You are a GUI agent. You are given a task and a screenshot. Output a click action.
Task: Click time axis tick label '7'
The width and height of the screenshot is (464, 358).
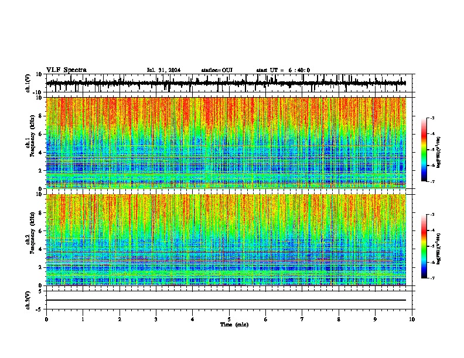[x=302, y=319]
